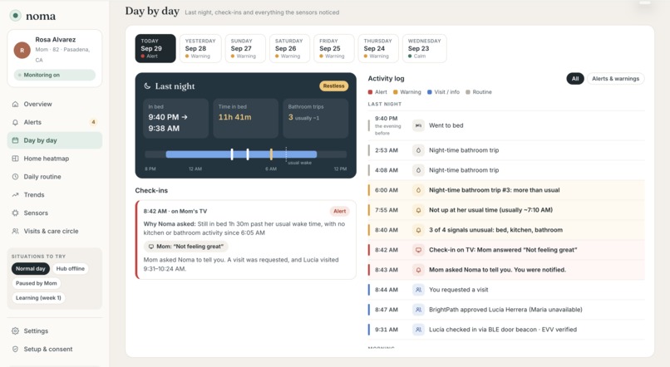Click '3 of 4 signals unusual' entry

click(x=506, y=230)
